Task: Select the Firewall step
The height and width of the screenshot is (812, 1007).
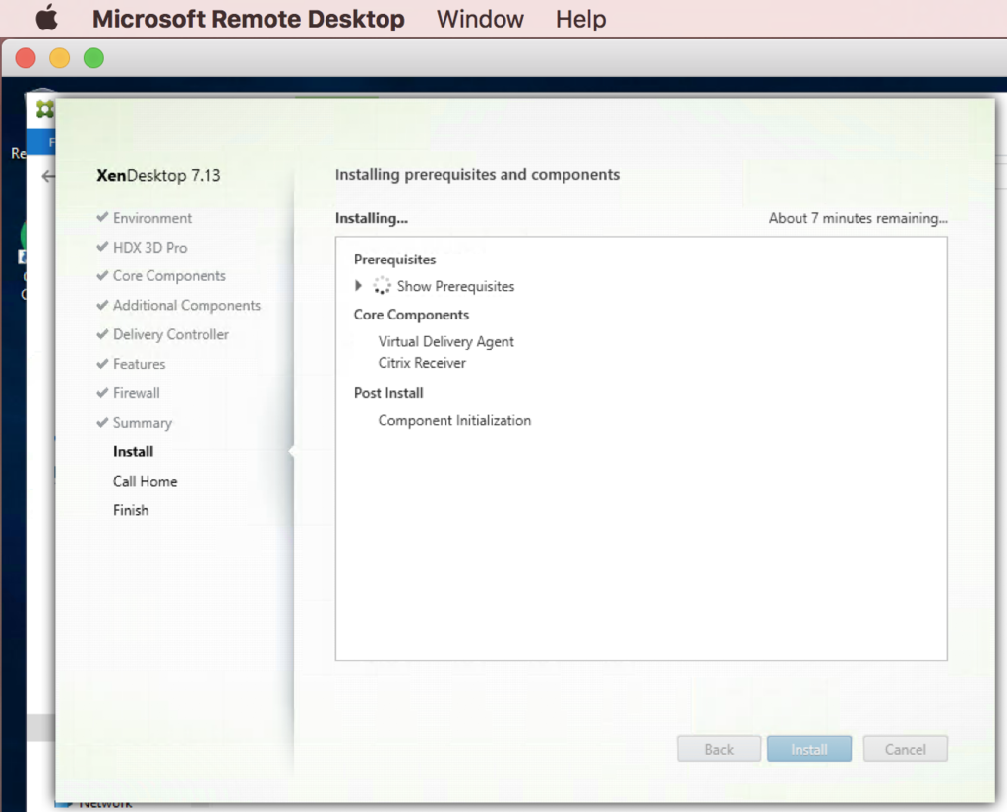Action: click(136, 393)
